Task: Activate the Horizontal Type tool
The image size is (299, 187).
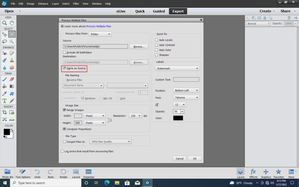Action: coord(4,101)
